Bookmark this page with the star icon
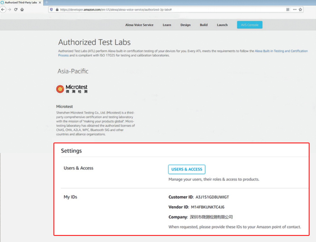The width and height of the screenshot is (316, 242). pos(300,9)
